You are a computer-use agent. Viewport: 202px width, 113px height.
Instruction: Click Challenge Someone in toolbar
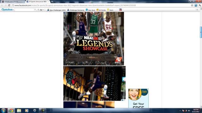click(76, 10)
